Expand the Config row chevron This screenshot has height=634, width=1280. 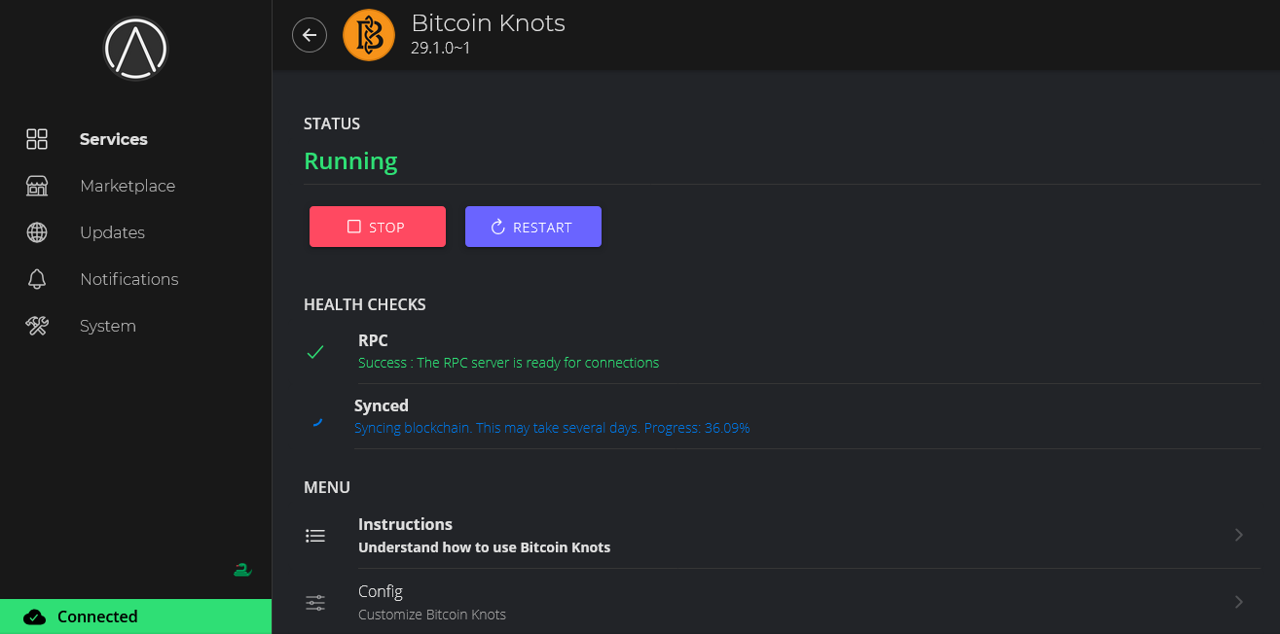pos(1238,602)
